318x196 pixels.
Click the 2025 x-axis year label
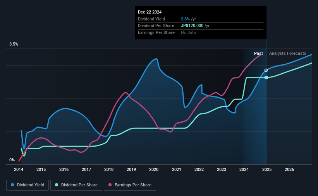[x=267, y=169]
